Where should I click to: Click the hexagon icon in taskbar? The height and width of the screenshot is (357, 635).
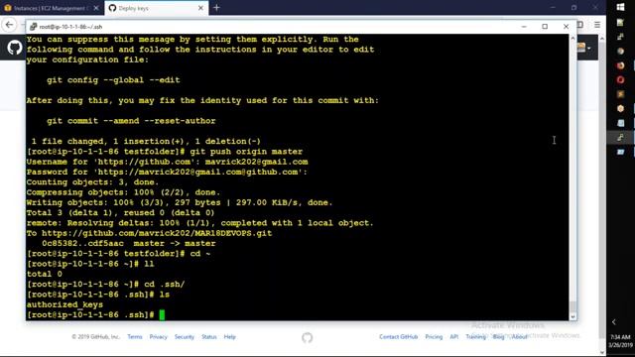[620, 108]
